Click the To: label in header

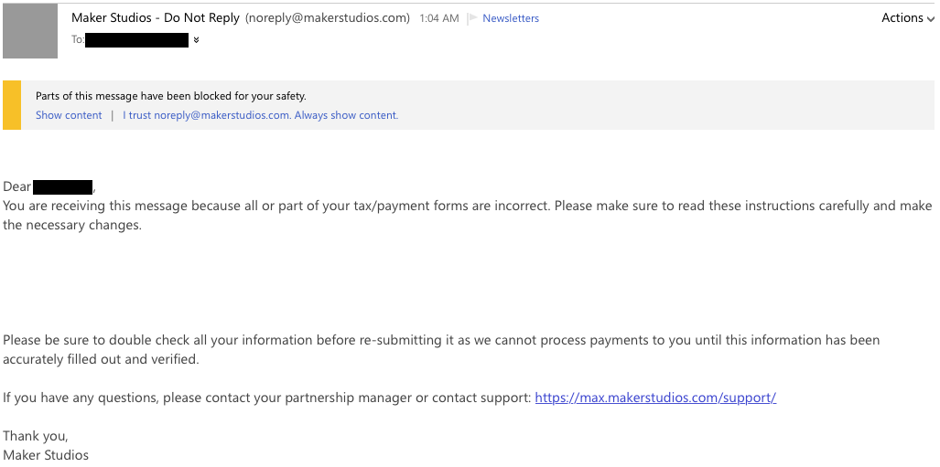tap(78, 40)
